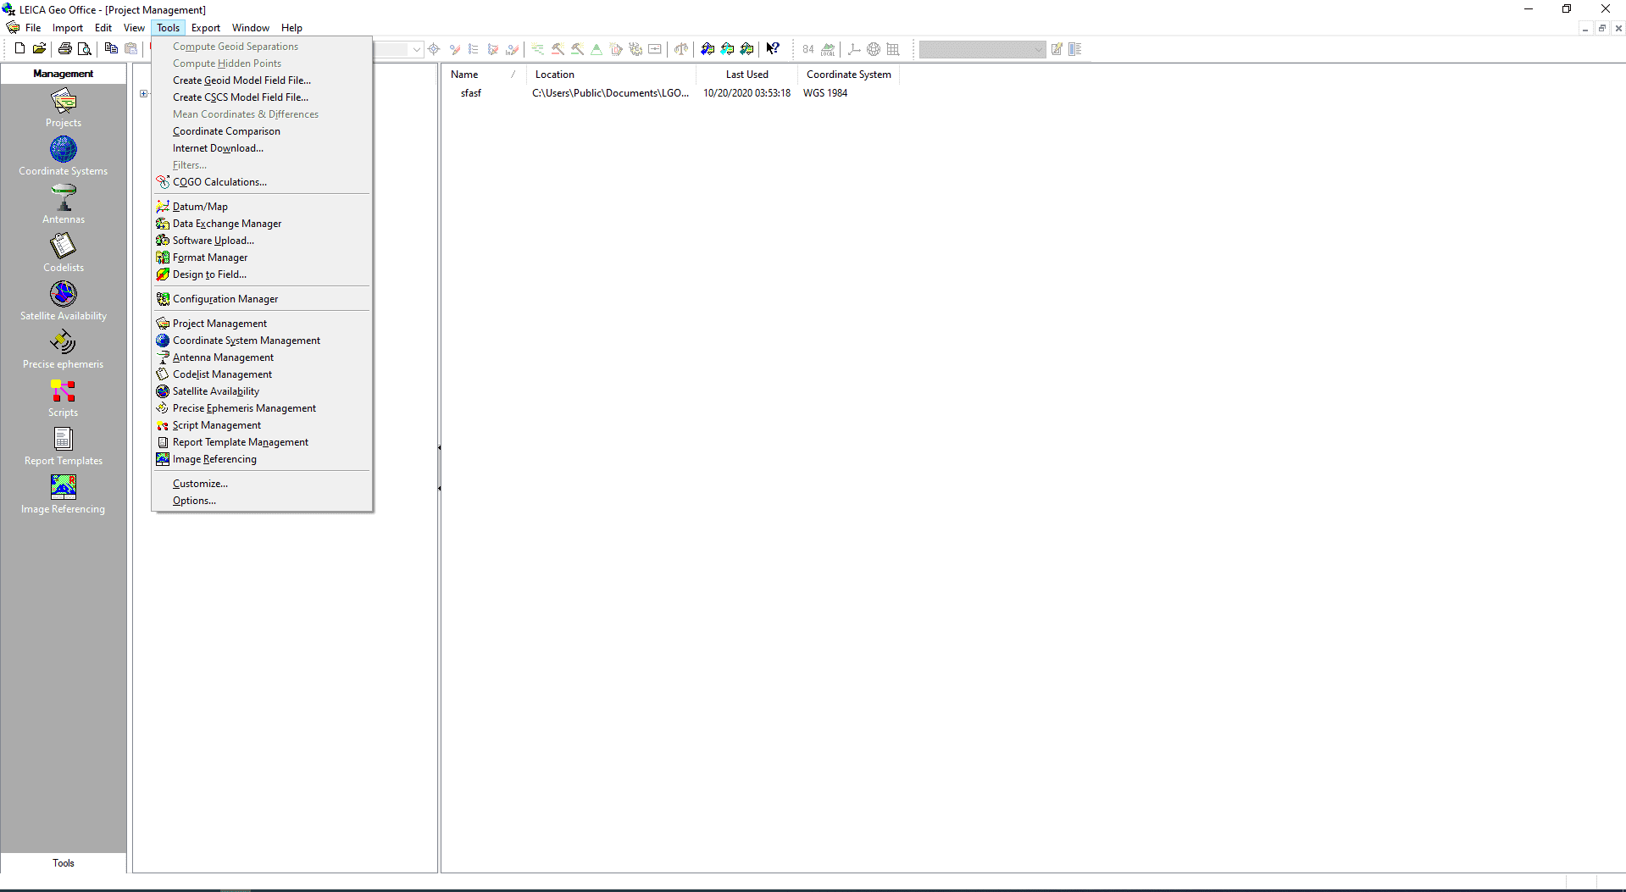Viewport: 1626px width, 892px height.
Task: Open the small toolbar dropdown arrow
Action: click(416, 49)
